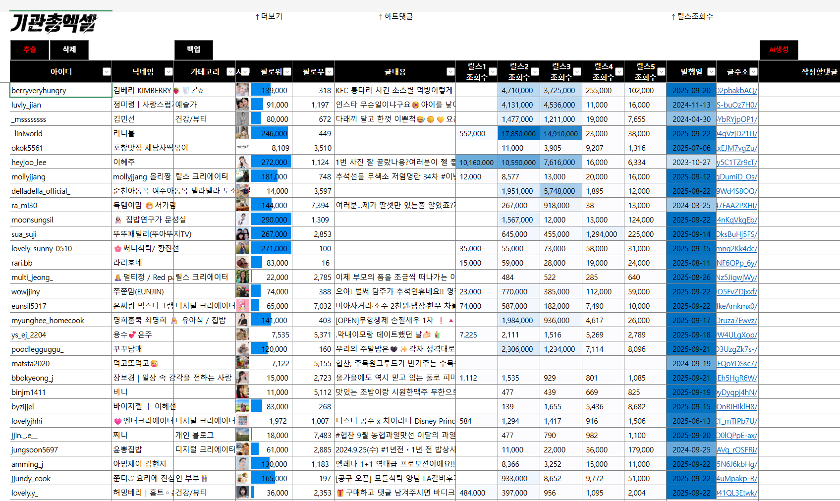Click the profile thumbnail for myunghee_homecook
840x501 pixels.
(243, 320)
